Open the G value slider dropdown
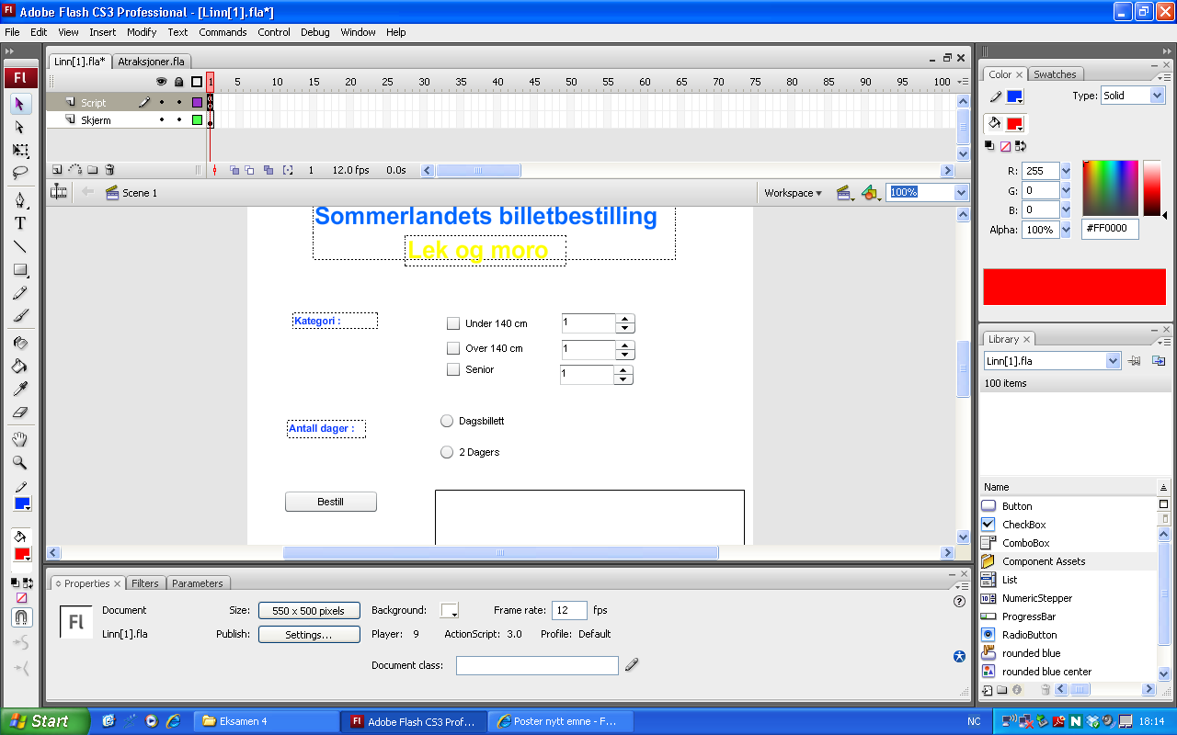 pos(1066,190)
